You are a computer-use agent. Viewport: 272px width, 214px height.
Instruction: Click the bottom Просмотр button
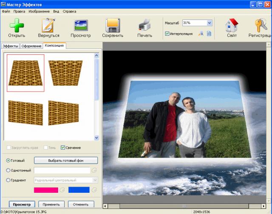pos(22,204)
